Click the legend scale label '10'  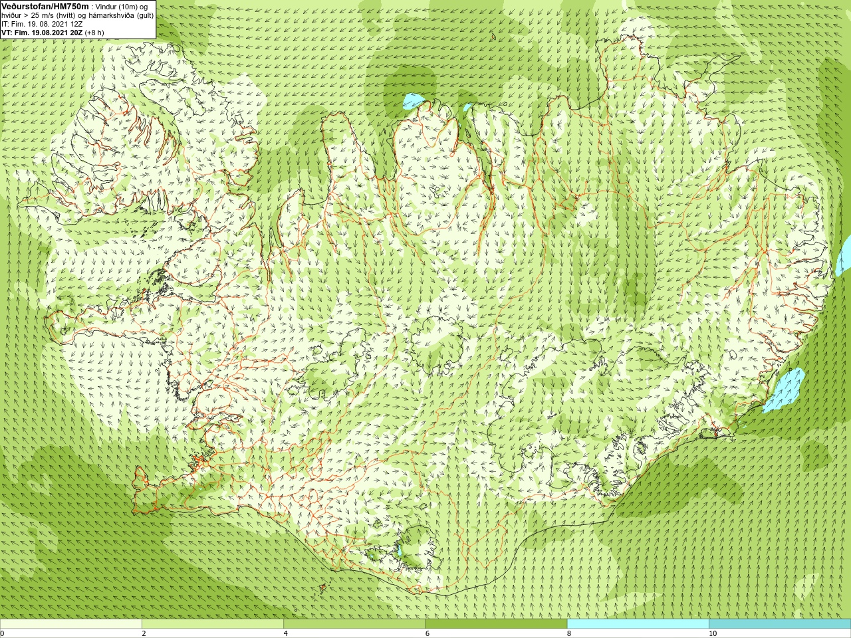pyautogui.click(x=713, y=634)
